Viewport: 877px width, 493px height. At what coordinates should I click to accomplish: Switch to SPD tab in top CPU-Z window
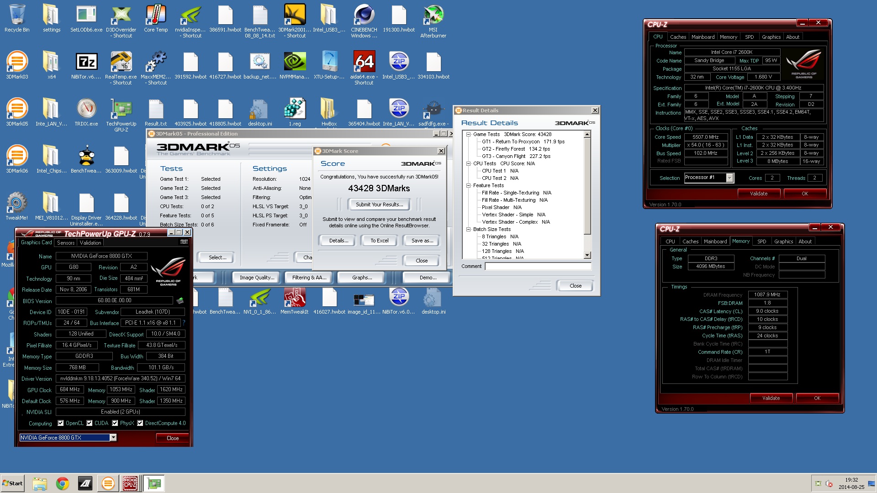749,37
